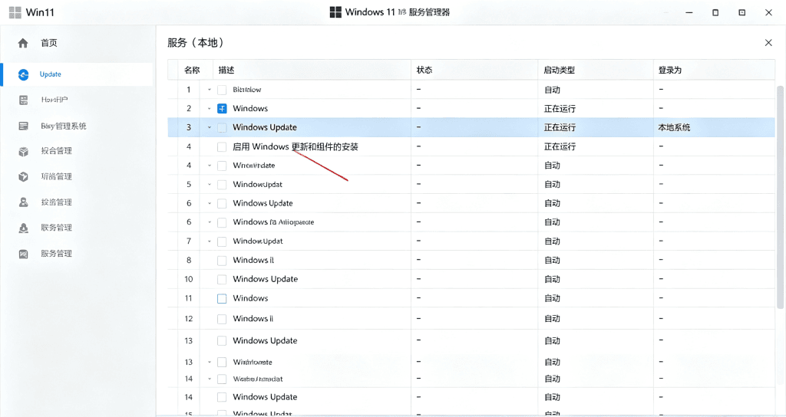
Task: Expand the arrow on the second row numbered 13
Action: coord(210,362)
